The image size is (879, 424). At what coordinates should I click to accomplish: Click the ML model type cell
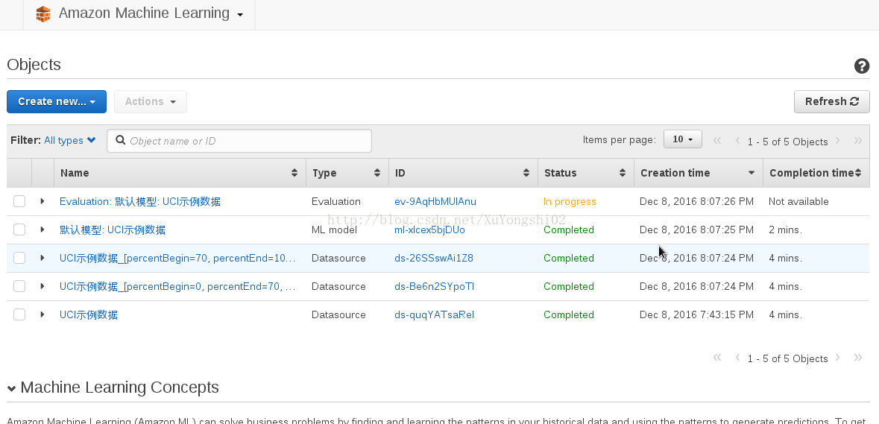tap(335, 230)
